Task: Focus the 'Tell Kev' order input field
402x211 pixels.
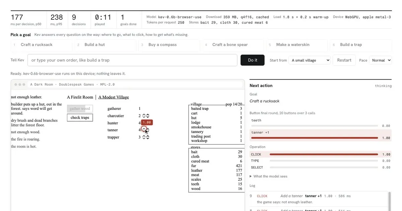Action: [x=132, y=60]
